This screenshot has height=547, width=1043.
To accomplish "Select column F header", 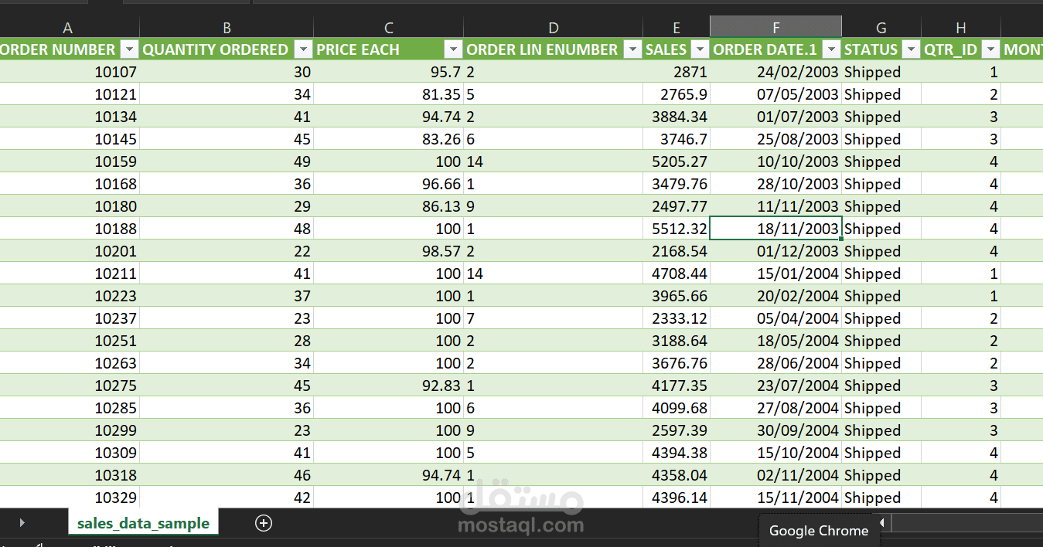I will (x=775, y=28).
